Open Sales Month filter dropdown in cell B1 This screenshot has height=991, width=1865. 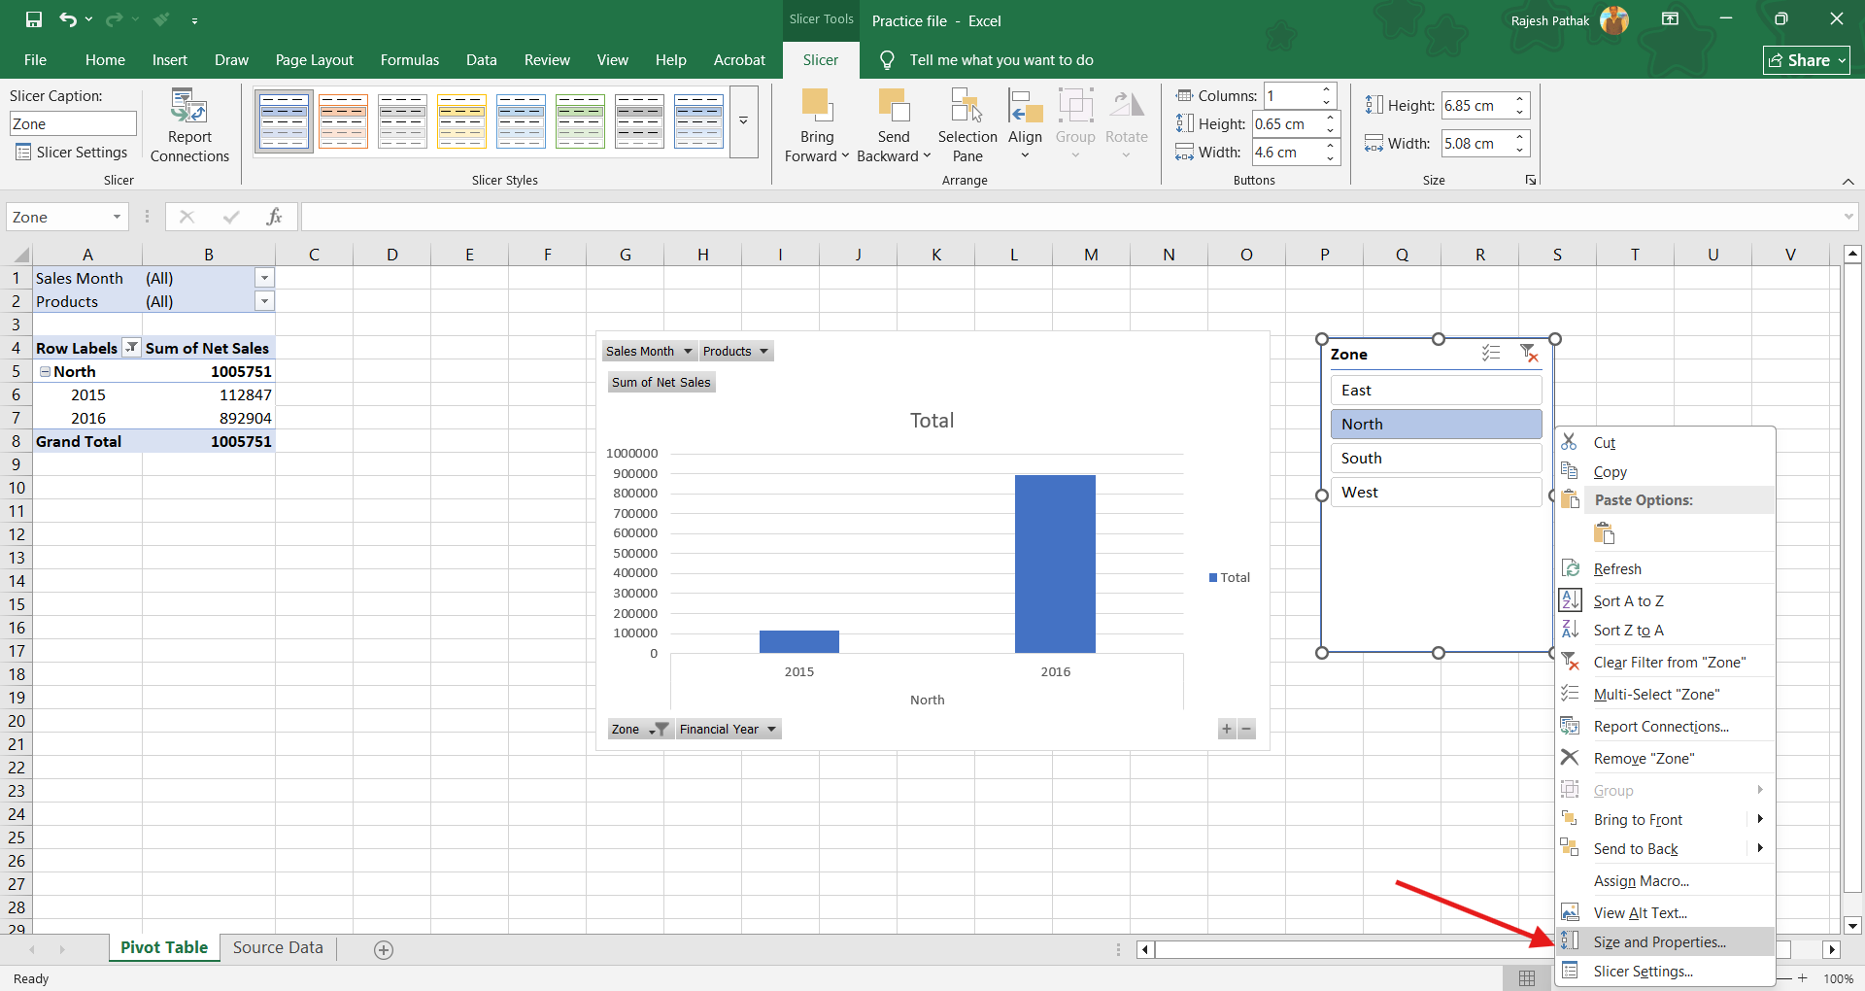coord(264,278)
